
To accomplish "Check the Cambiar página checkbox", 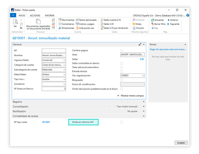I will click(122, 50).
